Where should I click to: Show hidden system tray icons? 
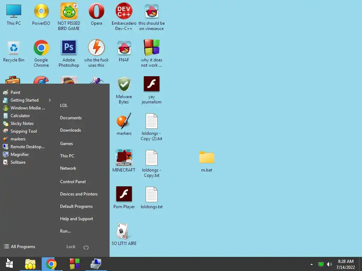[x=312, y=264]
